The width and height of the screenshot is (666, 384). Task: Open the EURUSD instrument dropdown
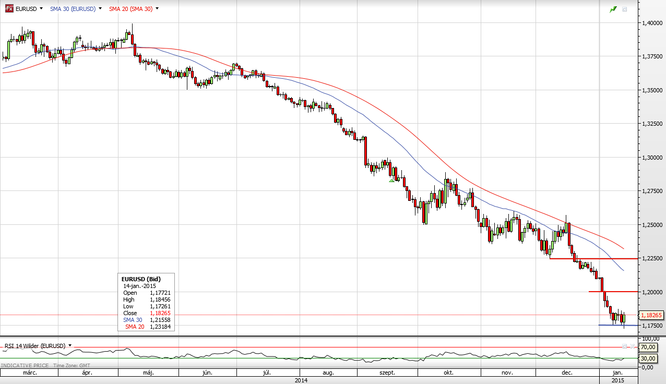pos(41,9)
